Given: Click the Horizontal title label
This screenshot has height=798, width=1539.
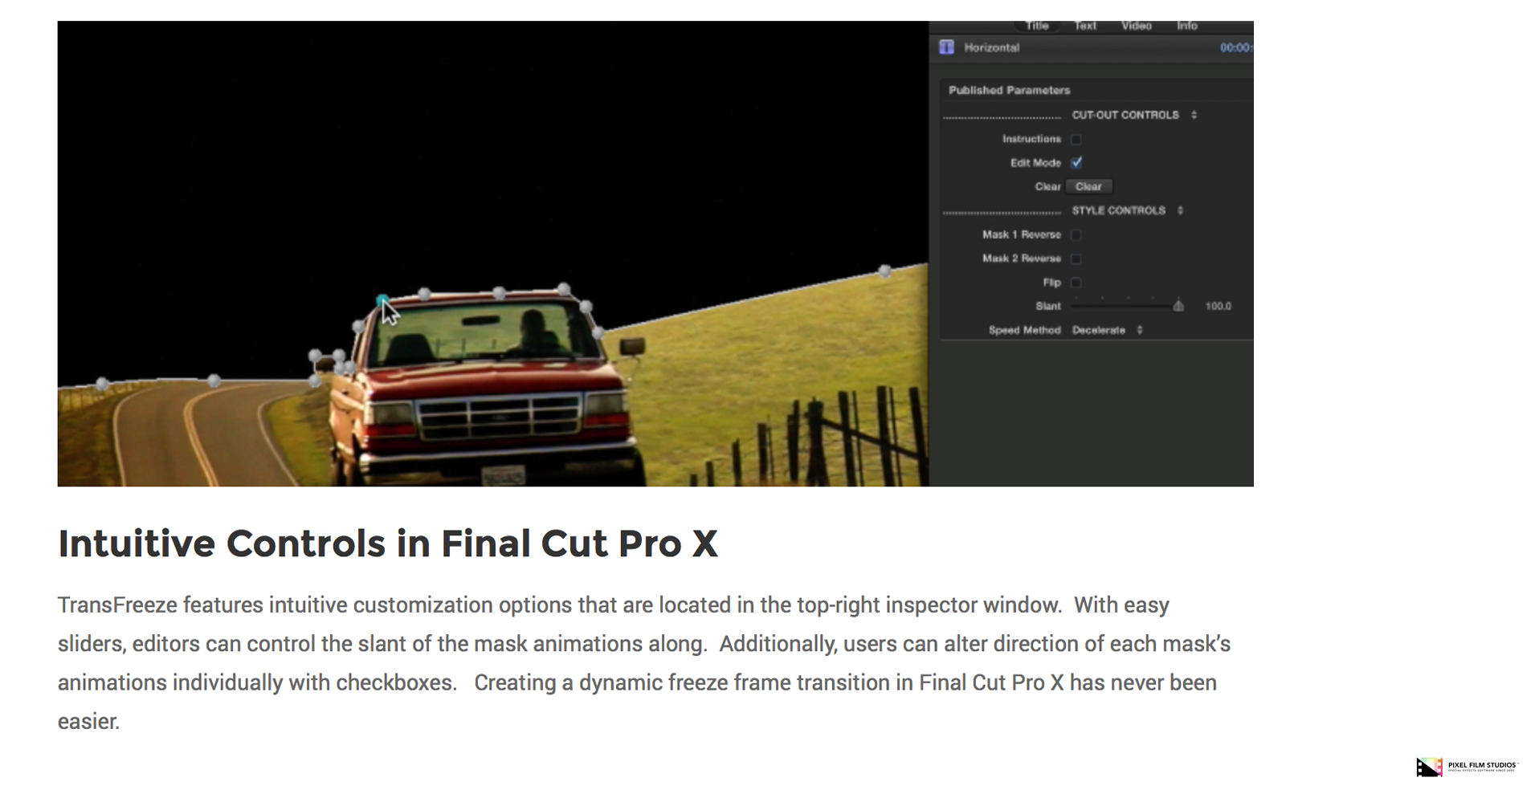Looking at the screenshot, I should (991, 47).
